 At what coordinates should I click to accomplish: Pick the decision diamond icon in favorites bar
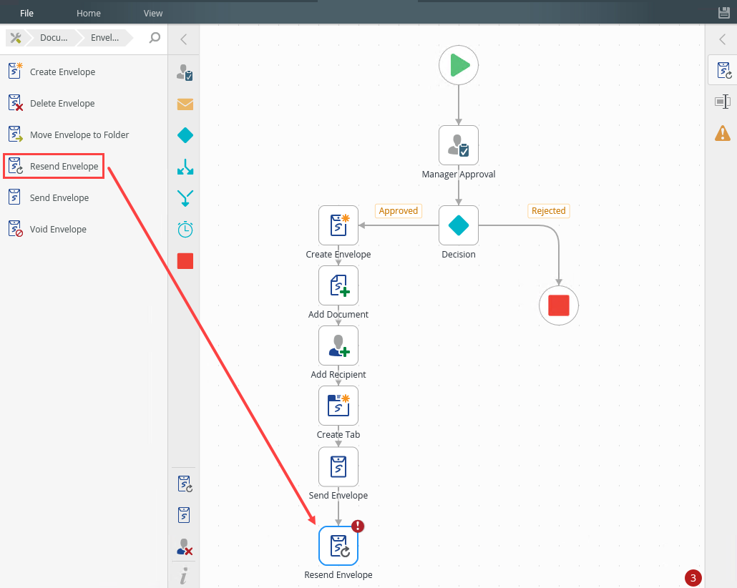click(185, 135)
